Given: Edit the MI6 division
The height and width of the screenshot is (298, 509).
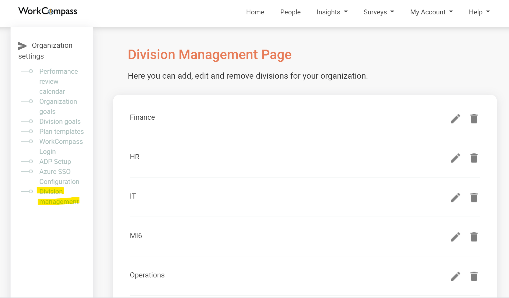Looking at the screenshot, I should [x=455, y=237].
